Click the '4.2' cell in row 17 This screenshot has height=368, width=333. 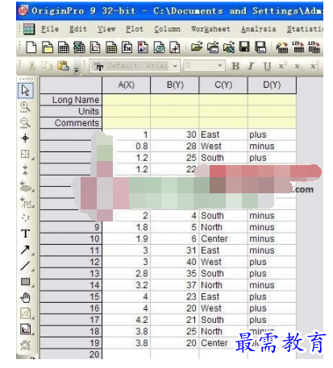(127, 320)
